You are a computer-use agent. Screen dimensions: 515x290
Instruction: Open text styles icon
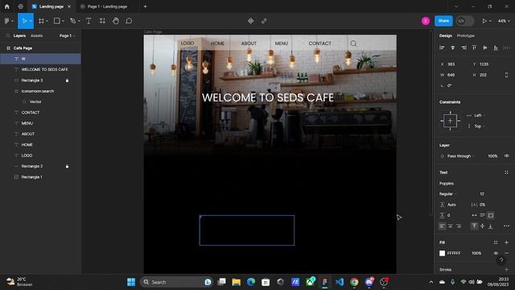pos(506,172)
